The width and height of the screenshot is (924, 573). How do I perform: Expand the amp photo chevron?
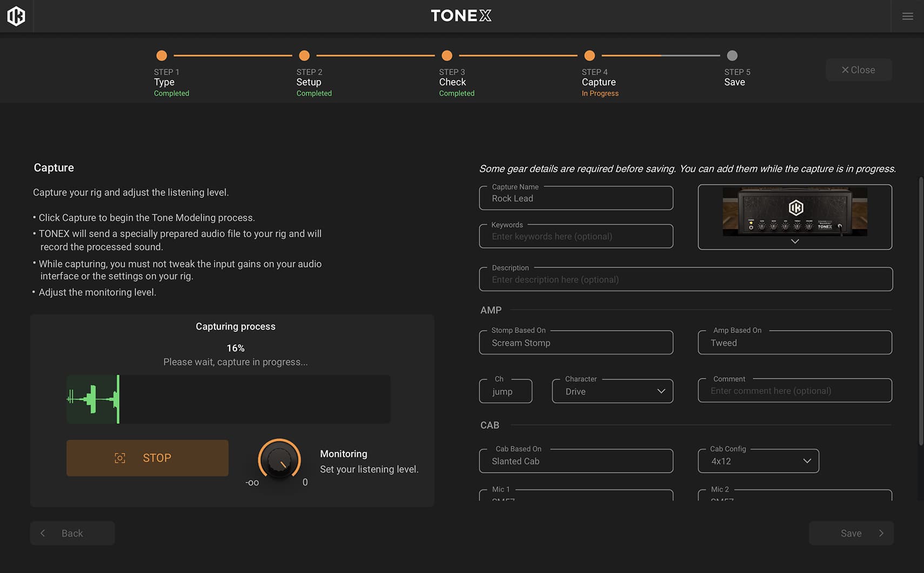[x=794, y=242]
